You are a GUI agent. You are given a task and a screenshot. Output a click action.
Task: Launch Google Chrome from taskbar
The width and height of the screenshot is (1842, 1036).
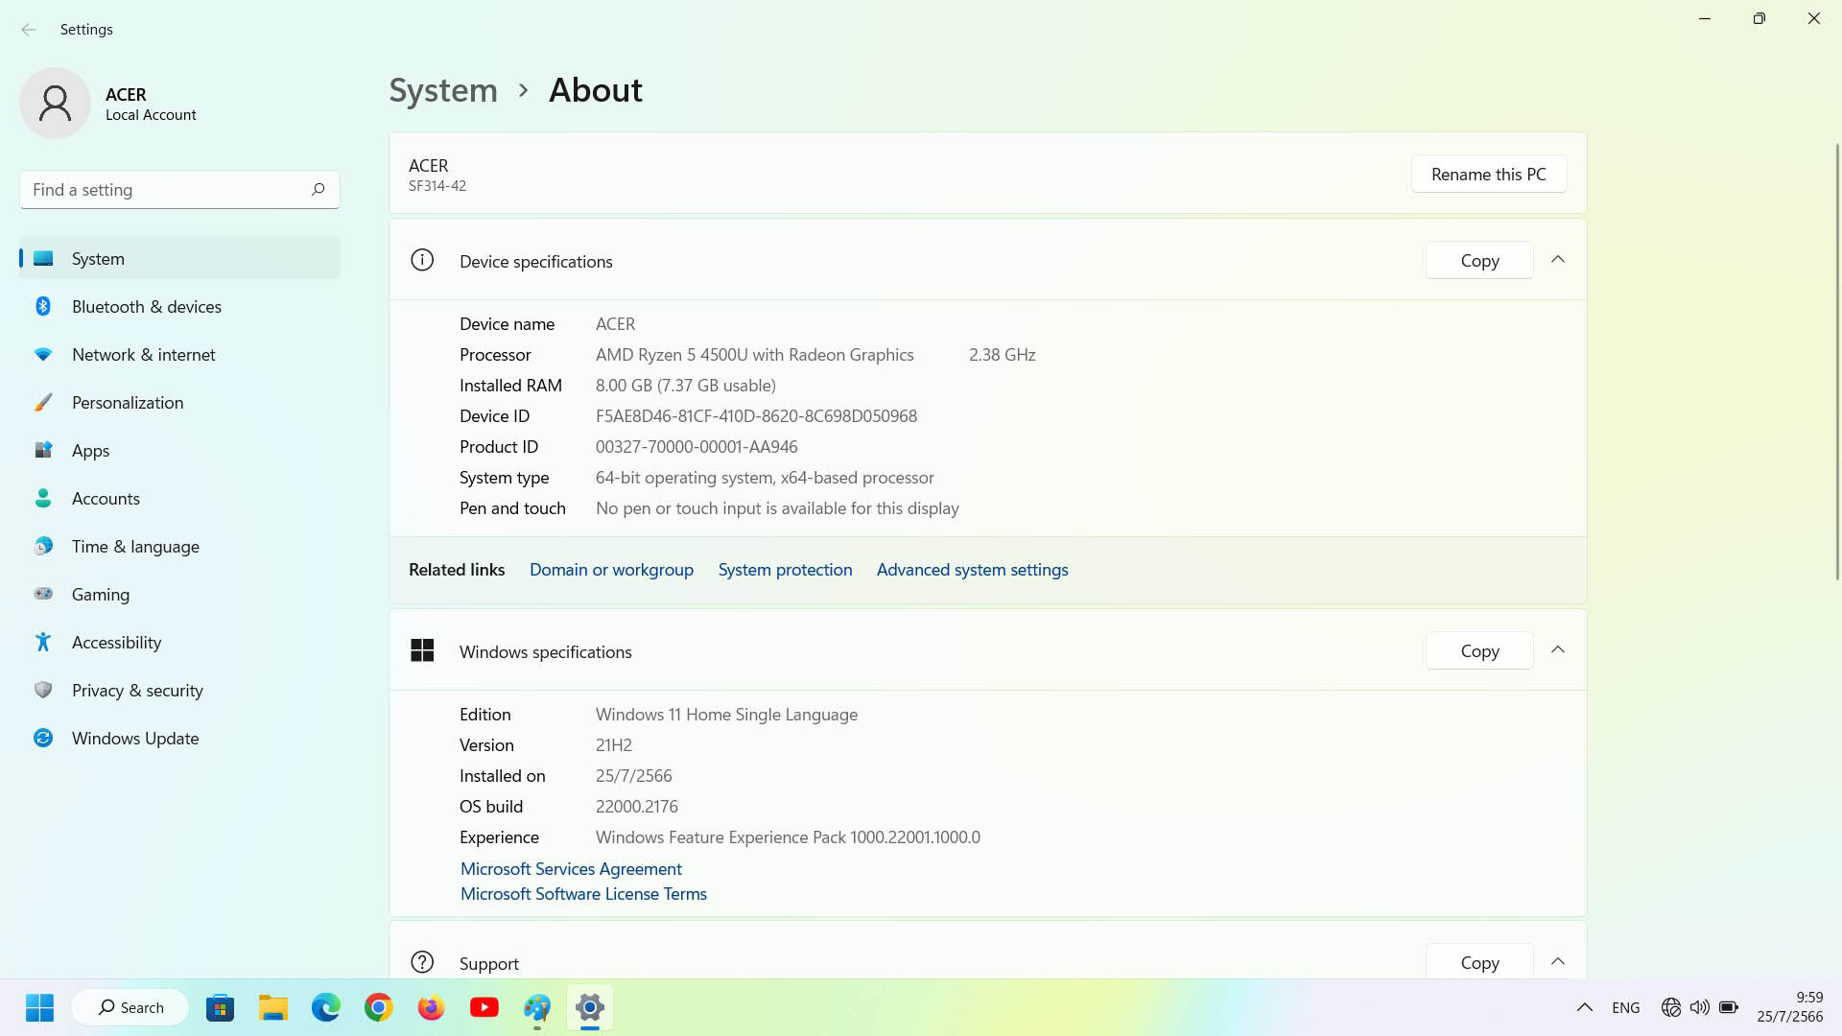point(378,1007)
